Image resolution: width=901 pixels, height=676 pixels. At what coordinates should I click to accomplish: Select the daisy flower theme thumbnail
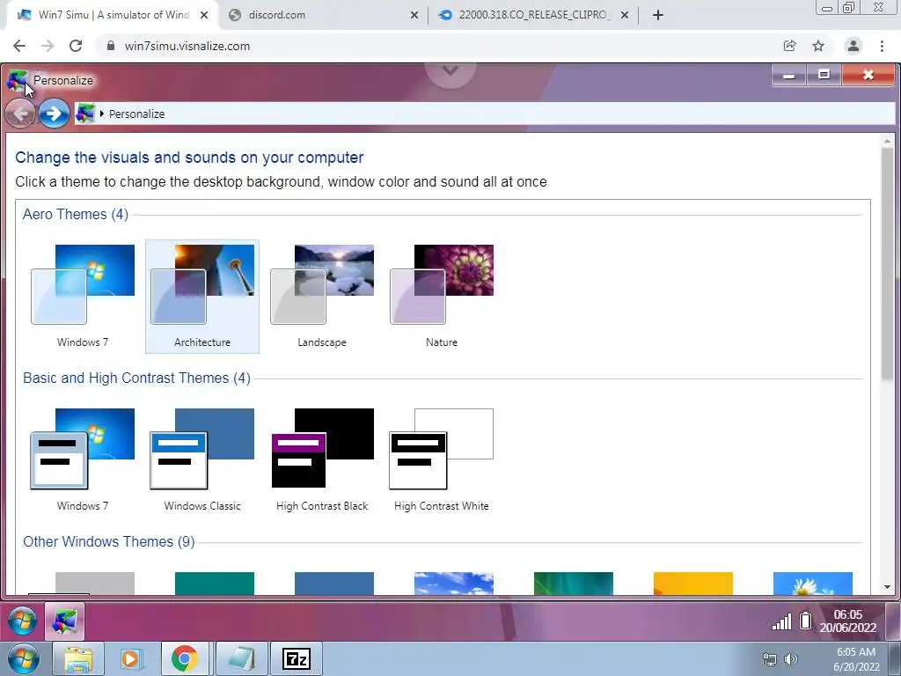(x=812, y=584)
